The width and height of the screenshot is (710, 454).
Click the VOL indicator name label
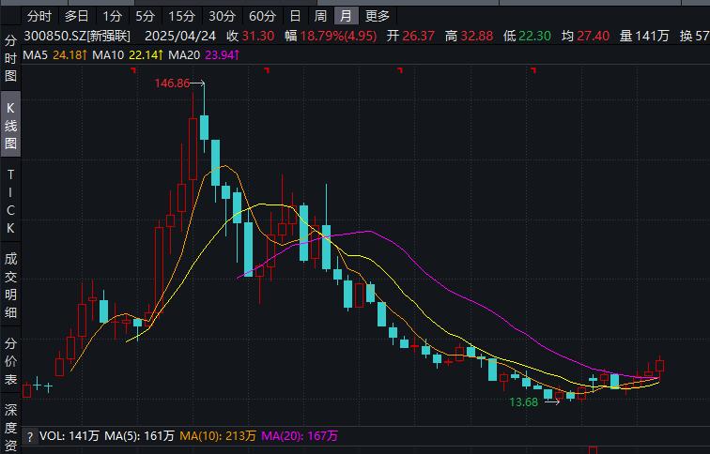51,436
